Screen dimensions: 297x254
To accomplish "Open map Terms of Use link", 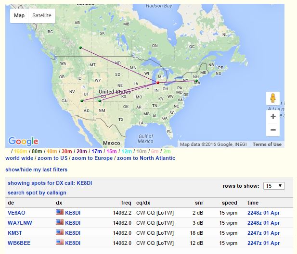I will click(x=267, y=145).
